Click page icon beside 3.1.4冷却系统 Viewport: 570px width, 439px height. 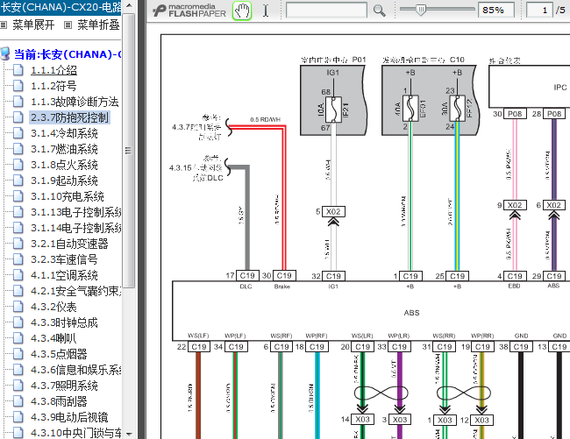(x=18, y=133)
